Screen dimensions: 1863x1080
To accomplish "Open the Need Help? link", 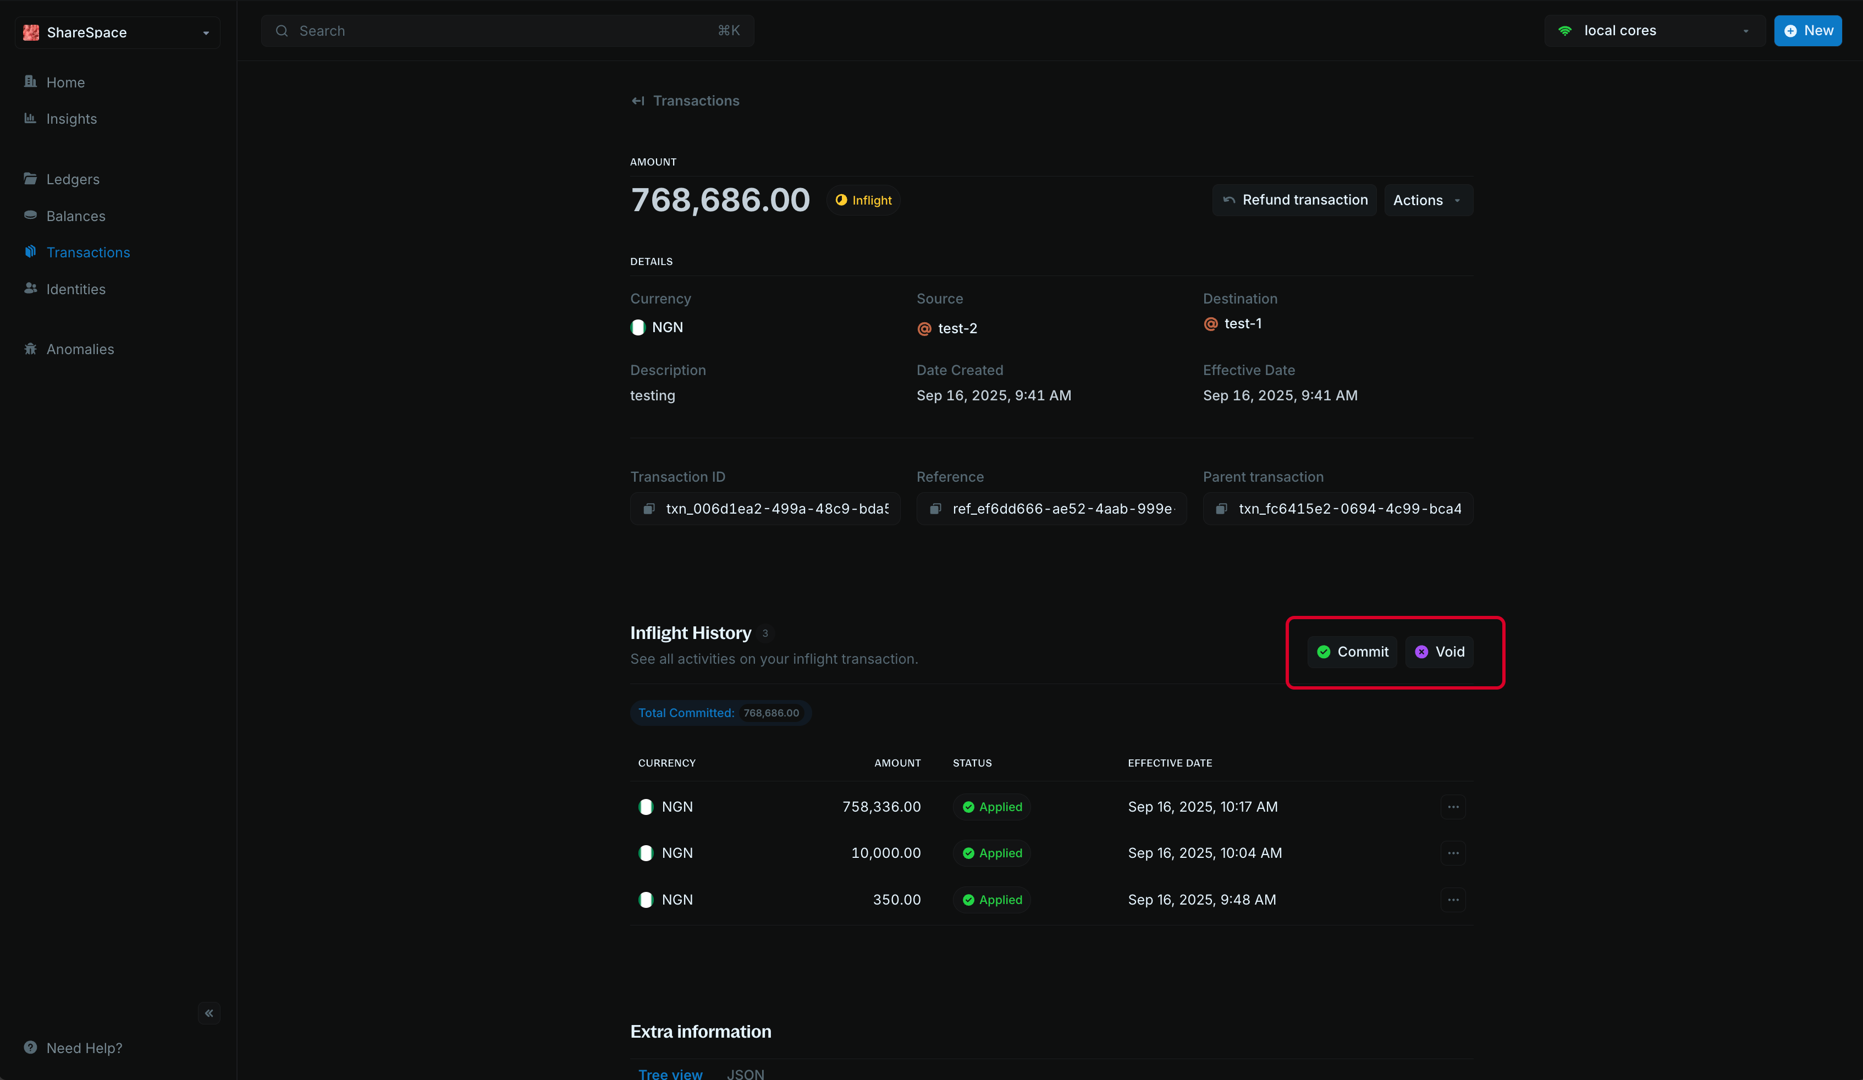I will [x=73, y=1048].
